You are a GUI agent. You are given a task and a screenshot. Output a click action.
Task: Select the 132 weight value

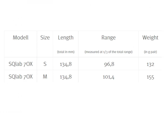click(x=150, y=65)
